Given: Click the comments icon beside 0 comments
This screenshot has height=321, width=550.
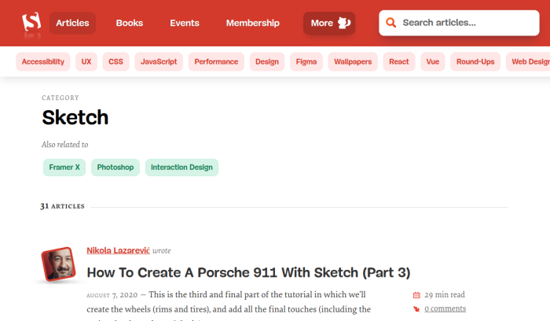Looking at the screenshot, I should point(416,309).
